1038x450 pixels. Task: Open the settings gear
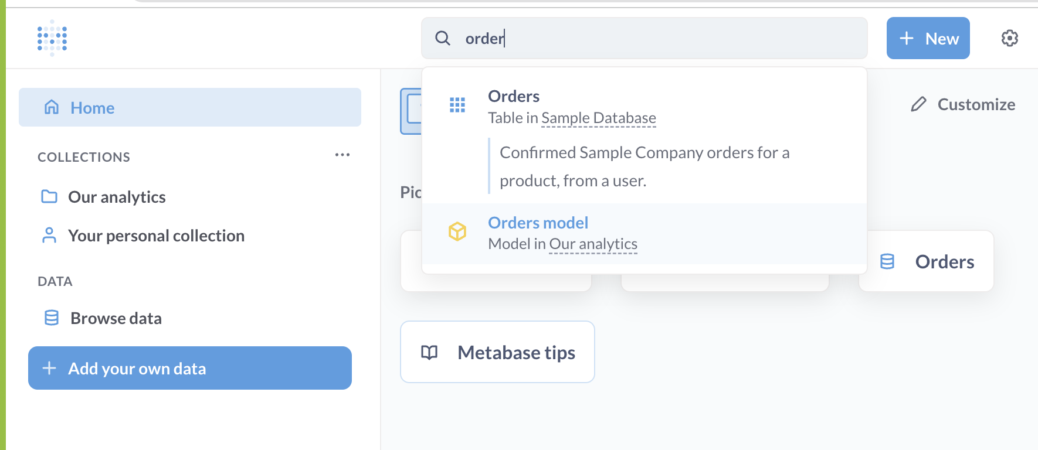[1010, 37]
